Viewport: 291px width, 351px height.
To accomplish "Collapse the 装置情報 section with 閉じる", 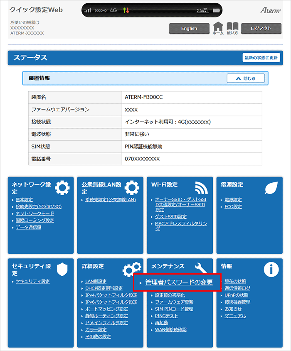I will coord(247,78).
